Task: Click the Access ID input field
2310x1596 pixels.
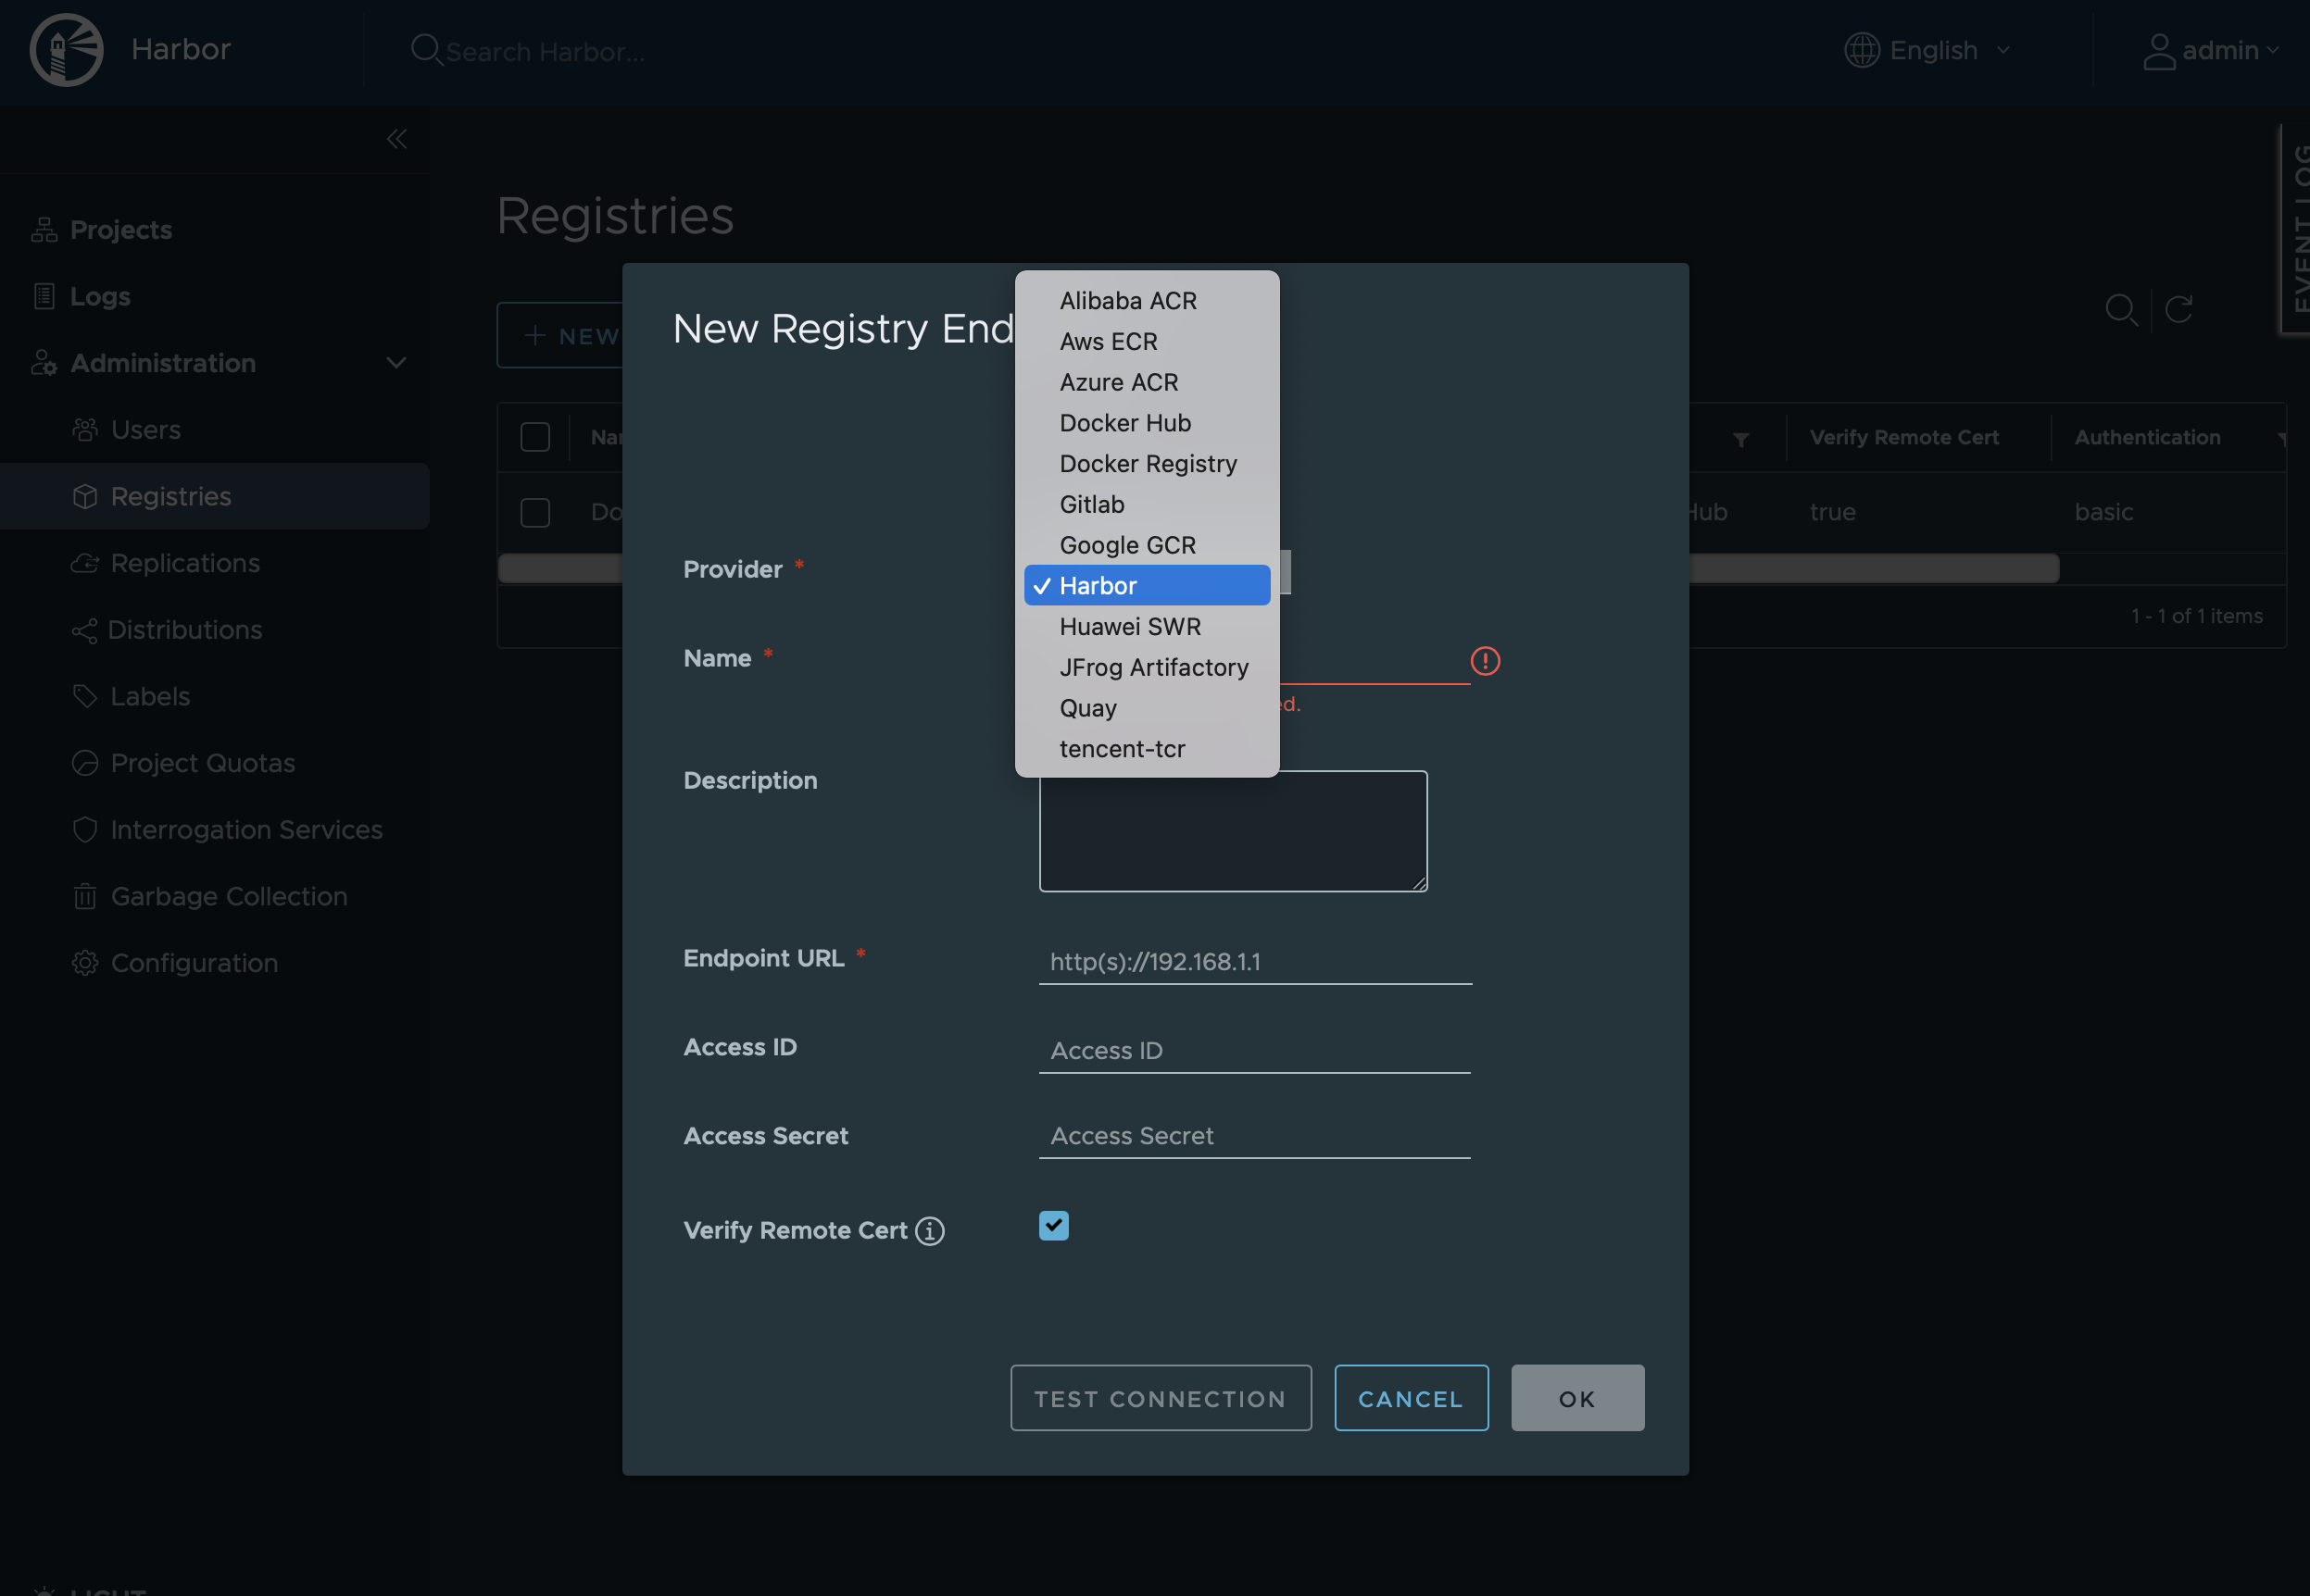Action: click(1254, 1051)
